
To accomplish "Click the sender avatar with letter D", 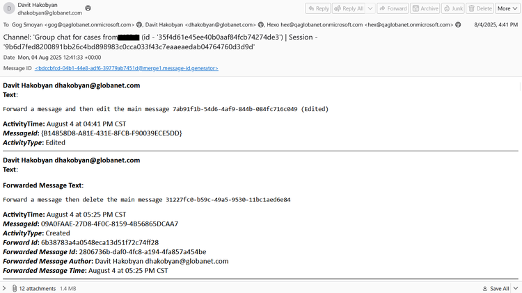I will tap(9, 9).
